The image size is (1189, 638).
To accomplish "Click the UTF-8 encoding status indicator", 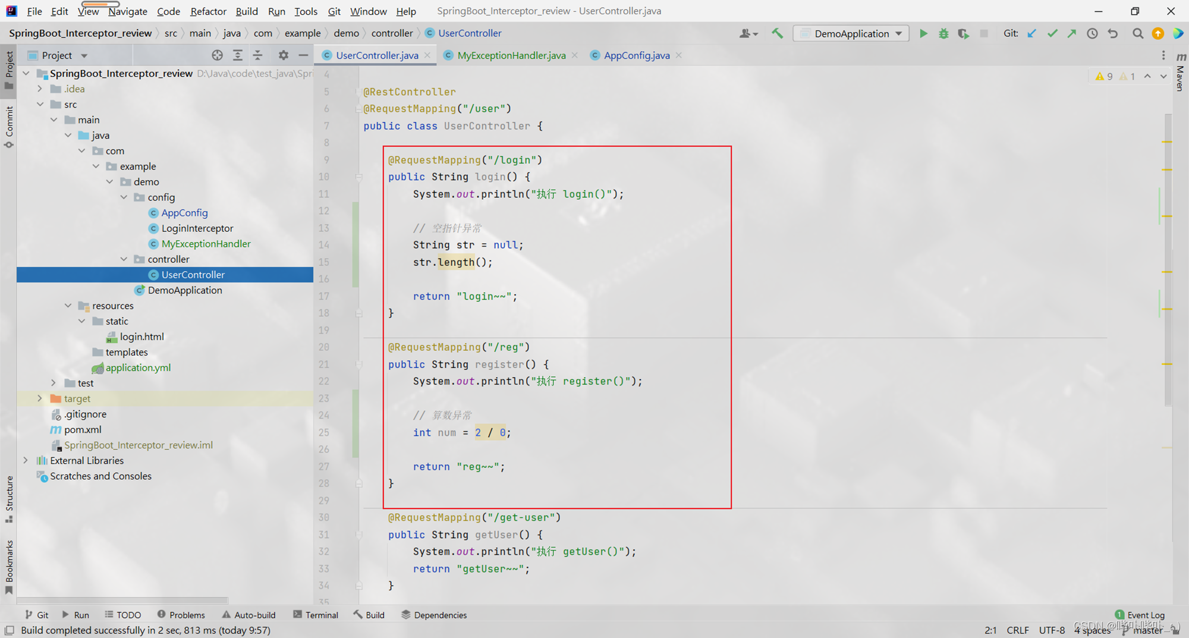I will click(1052, 630).
